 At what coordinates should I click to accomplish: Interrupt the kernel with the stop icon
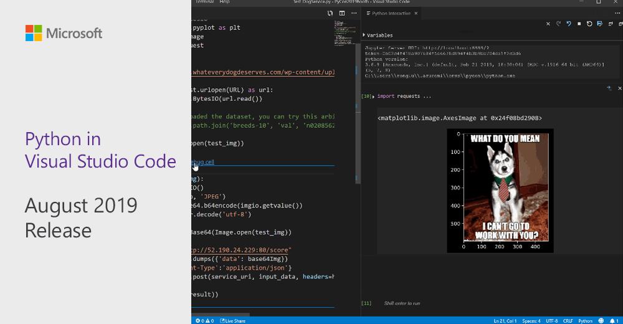[579, 24]
